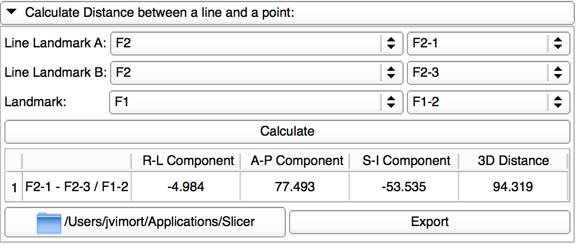This screenshot has width=576, height=244.
Task: Open Landmark point dropdown showing F1-2
Action: 485,101
